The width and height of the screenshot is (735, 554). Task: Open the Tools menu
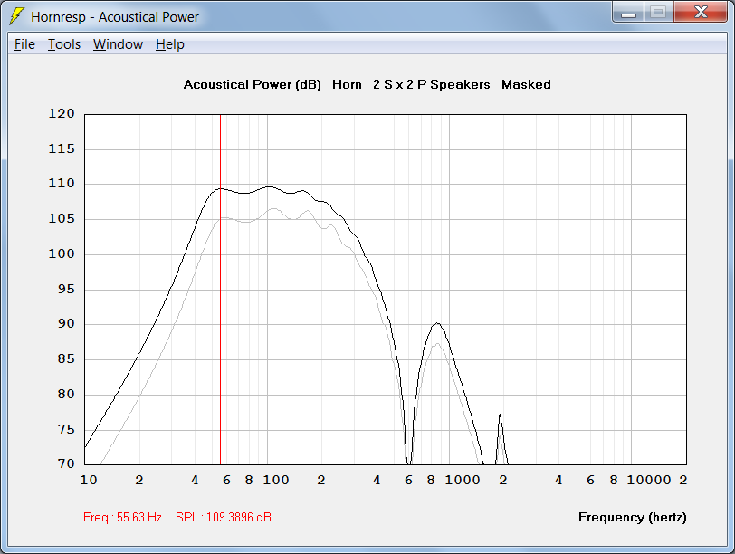[64, 44]
